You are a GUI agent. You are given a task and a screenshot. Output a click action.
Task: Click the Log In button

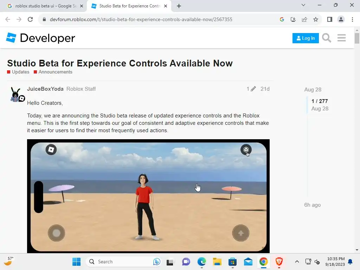pyautogui.click(x=306, y=38)
